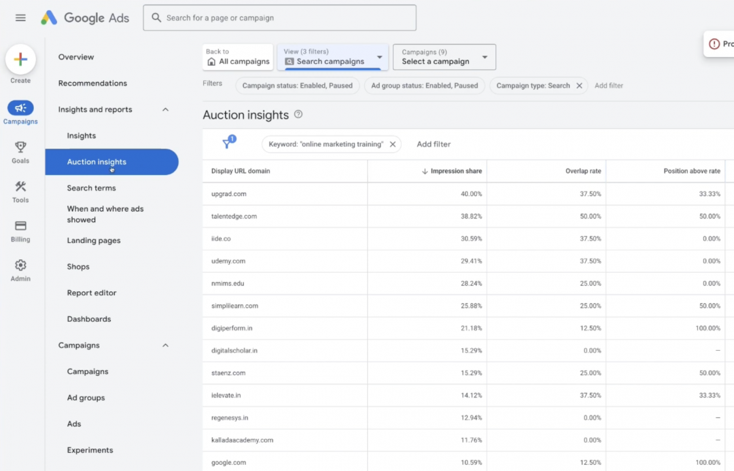Click iide.co domain row
The width and height of the screenshot is (734, 471).
[221, 239]
